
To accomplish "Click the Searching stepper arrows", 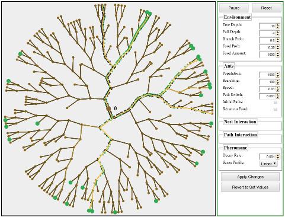I will coord(278,82).
